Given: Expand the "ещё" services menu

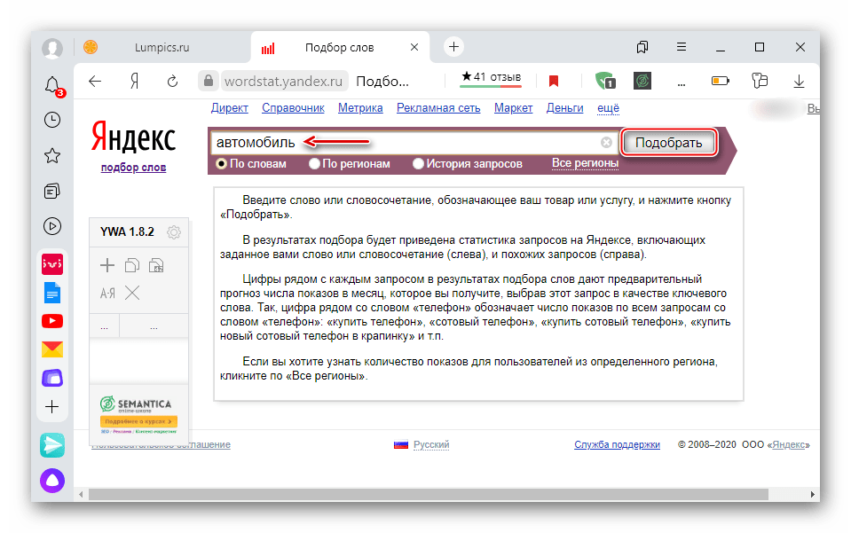Looking at the screenshot, I should click(608, 108).
